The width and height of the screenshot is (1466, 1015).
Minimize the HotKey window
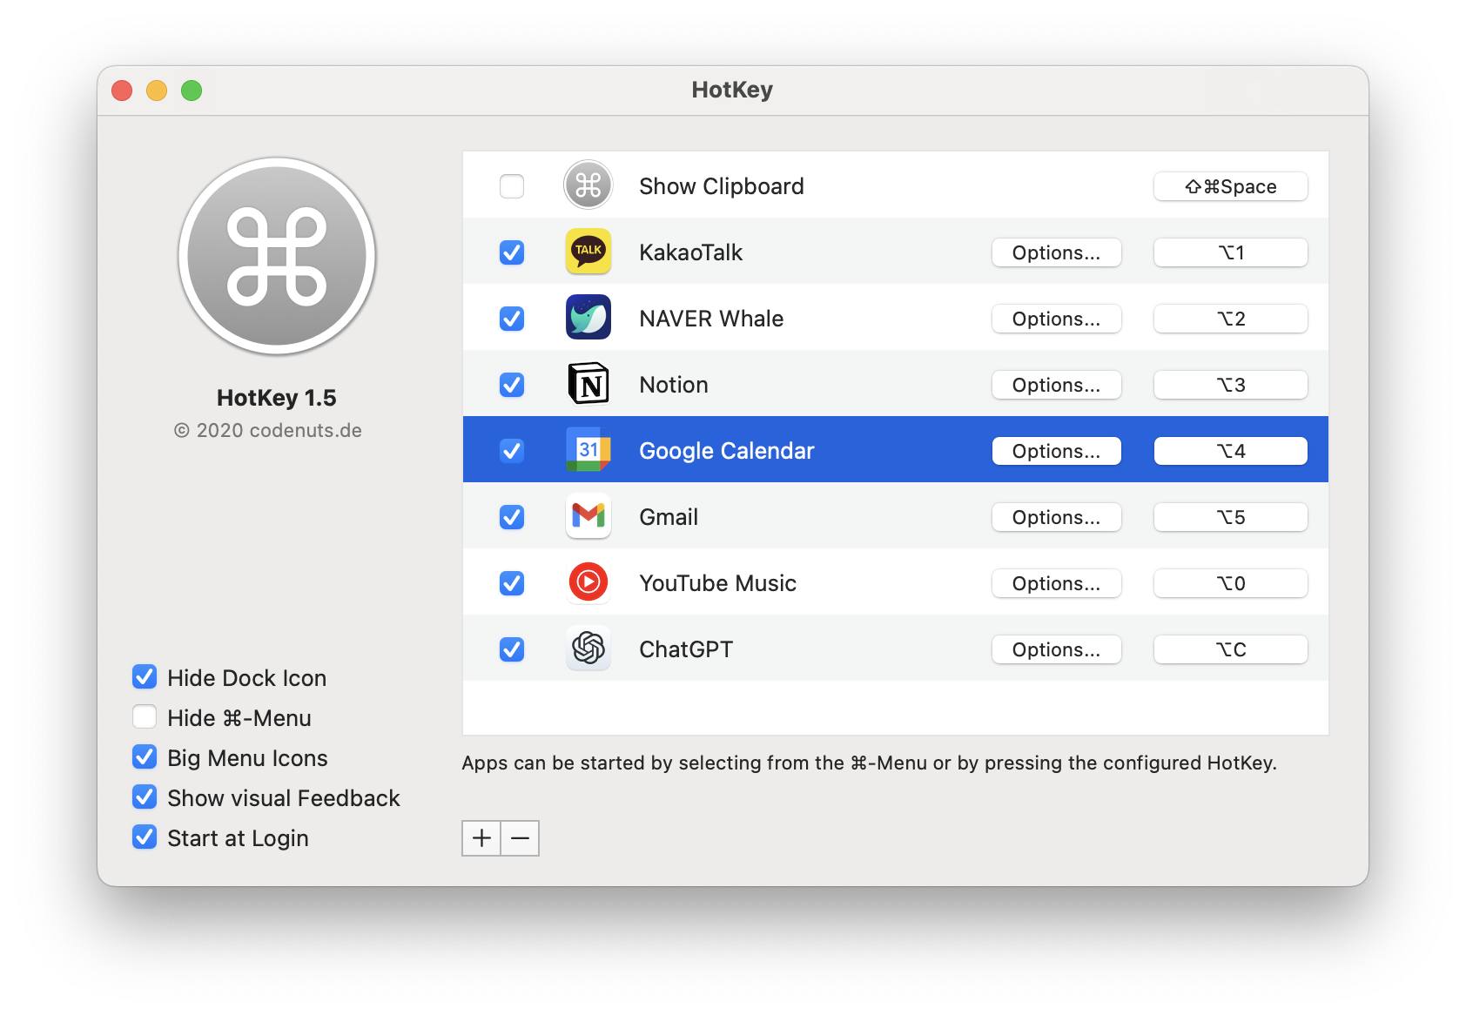tap(157, 91)
